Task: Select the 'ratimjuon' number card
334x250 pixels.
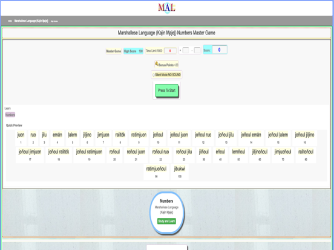Action: click(x=139, y=138)
